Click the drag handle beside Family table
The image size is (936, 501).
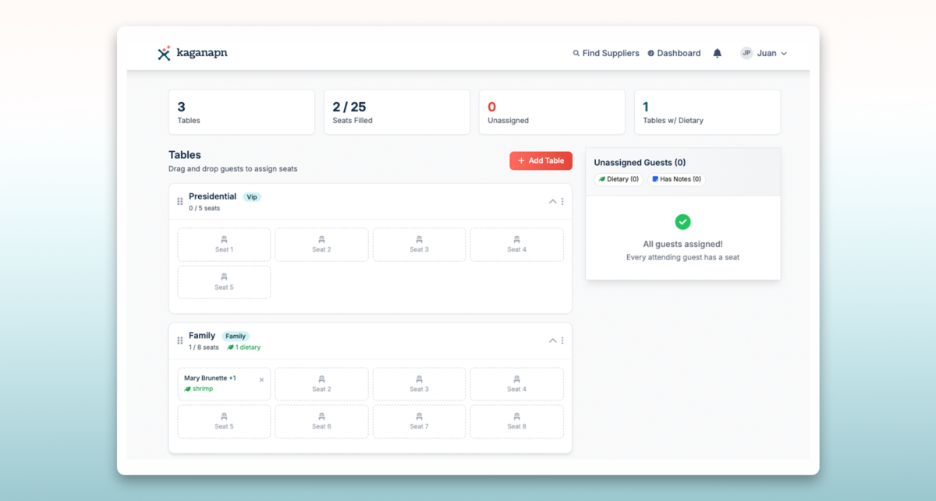coord(180,340)
